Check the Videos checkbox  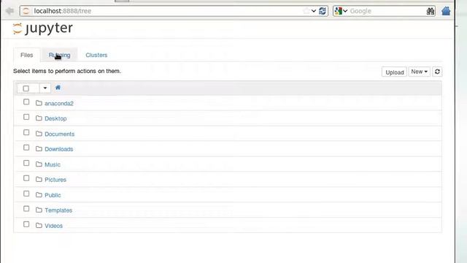click(26, 224)
